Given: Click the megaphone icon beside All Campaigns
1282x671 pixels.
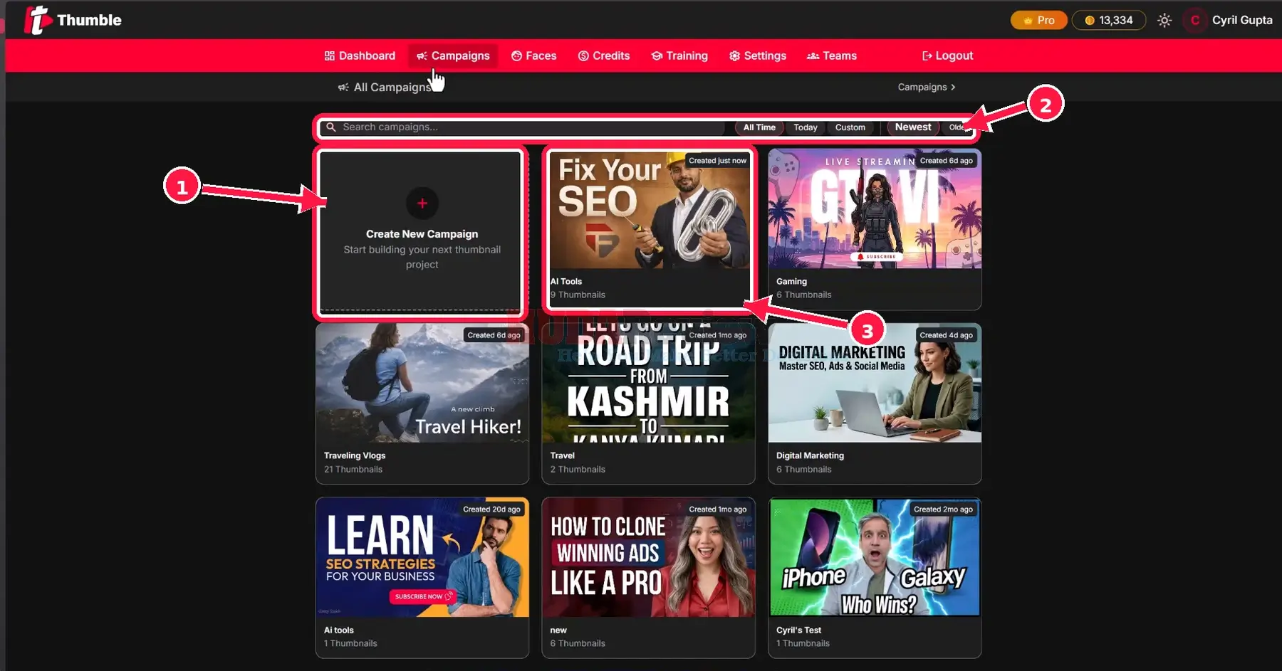Looking at the screenshot, I should [x=343, y=87].
